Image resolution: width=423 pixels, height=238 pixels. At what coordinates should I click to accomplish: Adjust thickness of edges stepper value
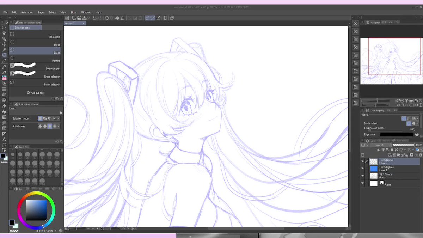pos(415,129)
